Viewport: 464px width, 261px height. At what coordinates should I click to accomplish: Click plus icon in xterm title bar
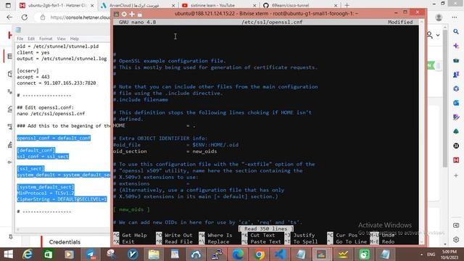132,14
